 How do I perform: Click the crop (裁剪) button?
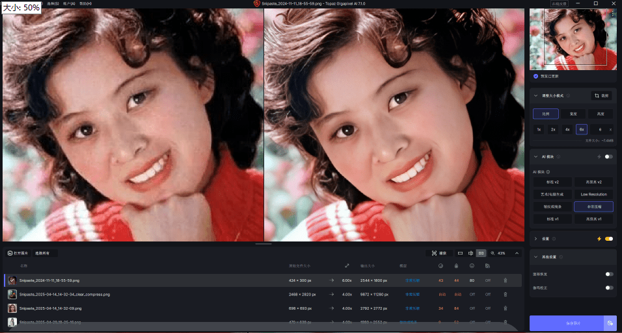click(x=602, y=95)
